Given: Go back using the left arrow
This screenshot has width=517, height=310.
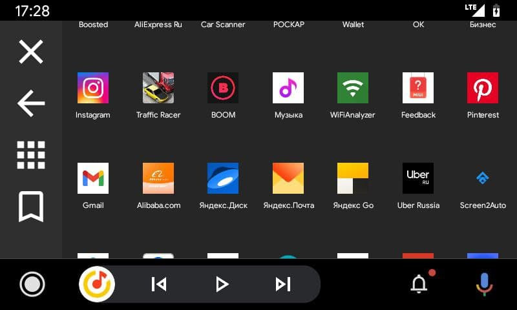Looking at the screenshot, I should (31, 103).
